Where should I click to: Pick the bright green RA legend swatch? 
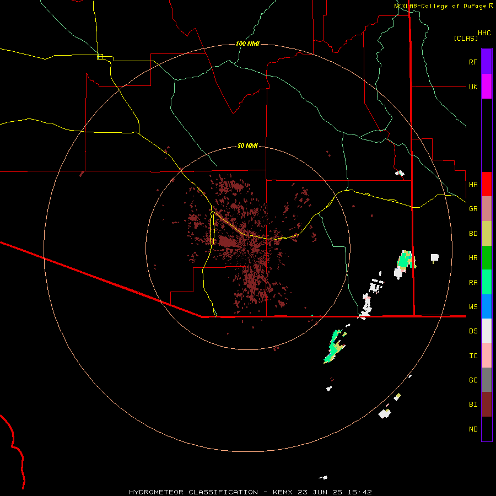487,282
